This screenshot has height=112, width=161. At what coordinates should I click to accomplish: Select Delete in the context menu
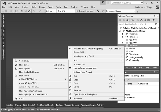coord(96,87)
